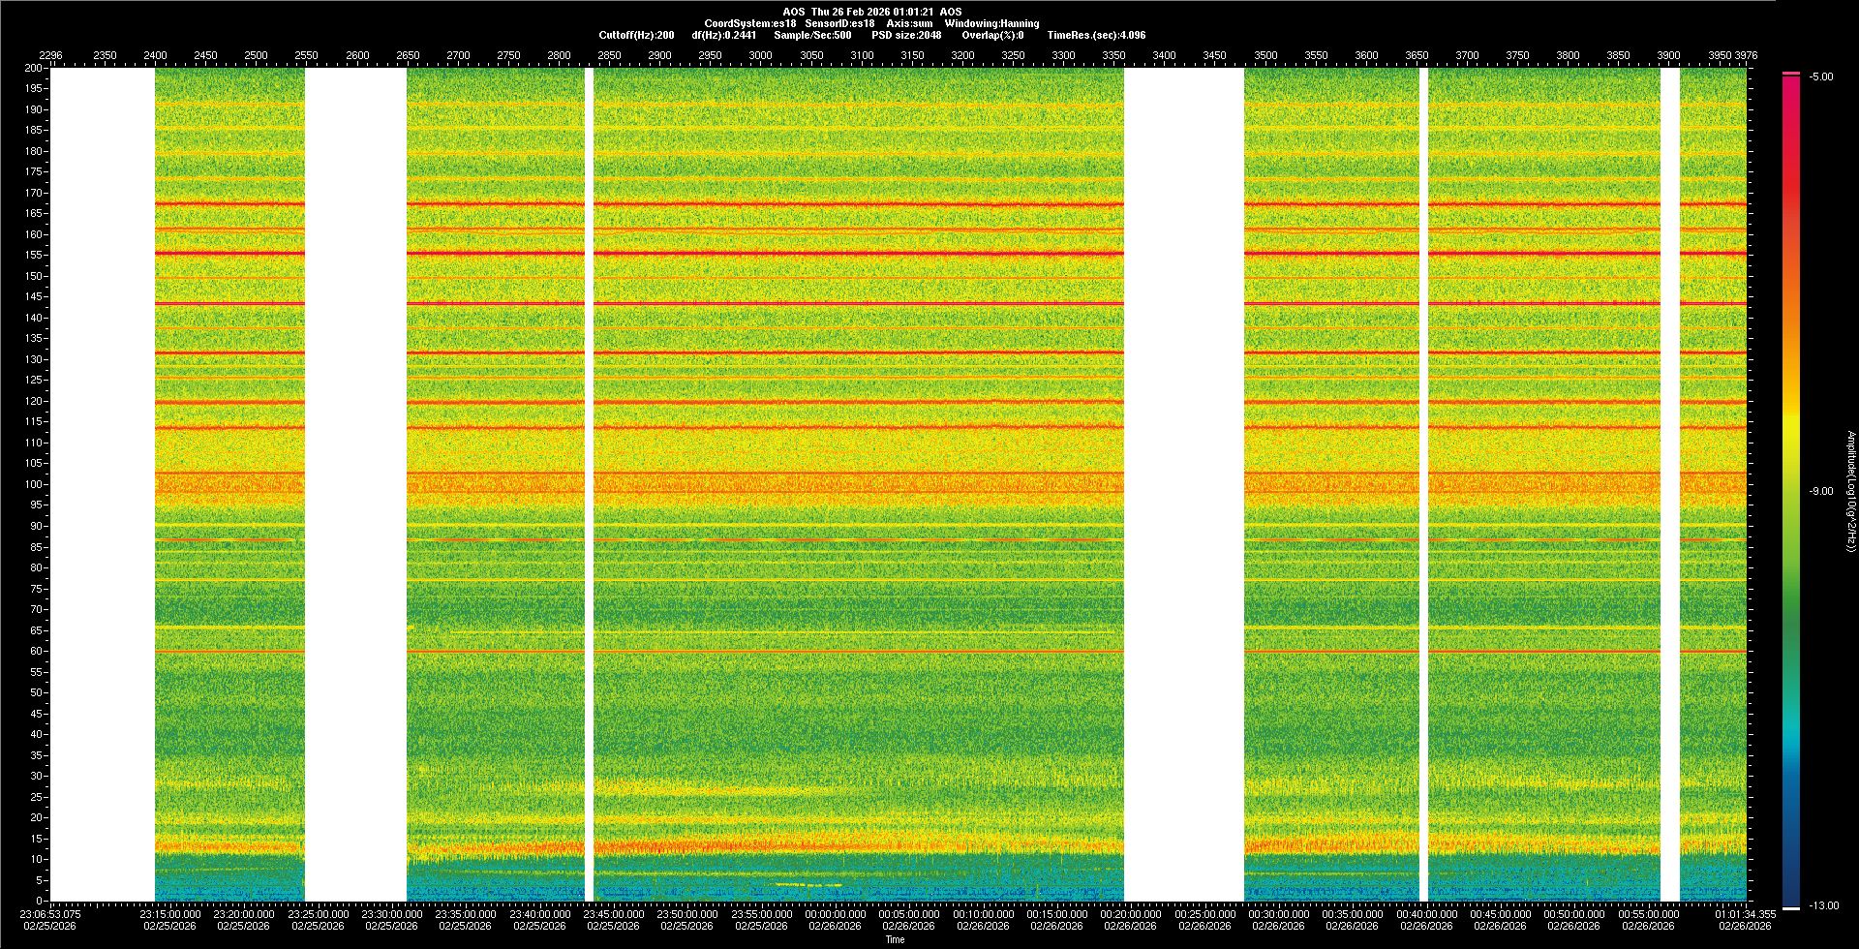Click the Sample/Sec:500 header parameter
The height and width of the screenshot is (949, 1859).
(812, 35)
